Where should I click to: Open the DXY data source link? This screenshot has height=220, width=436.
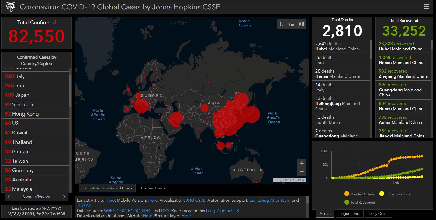click(165, 211)
